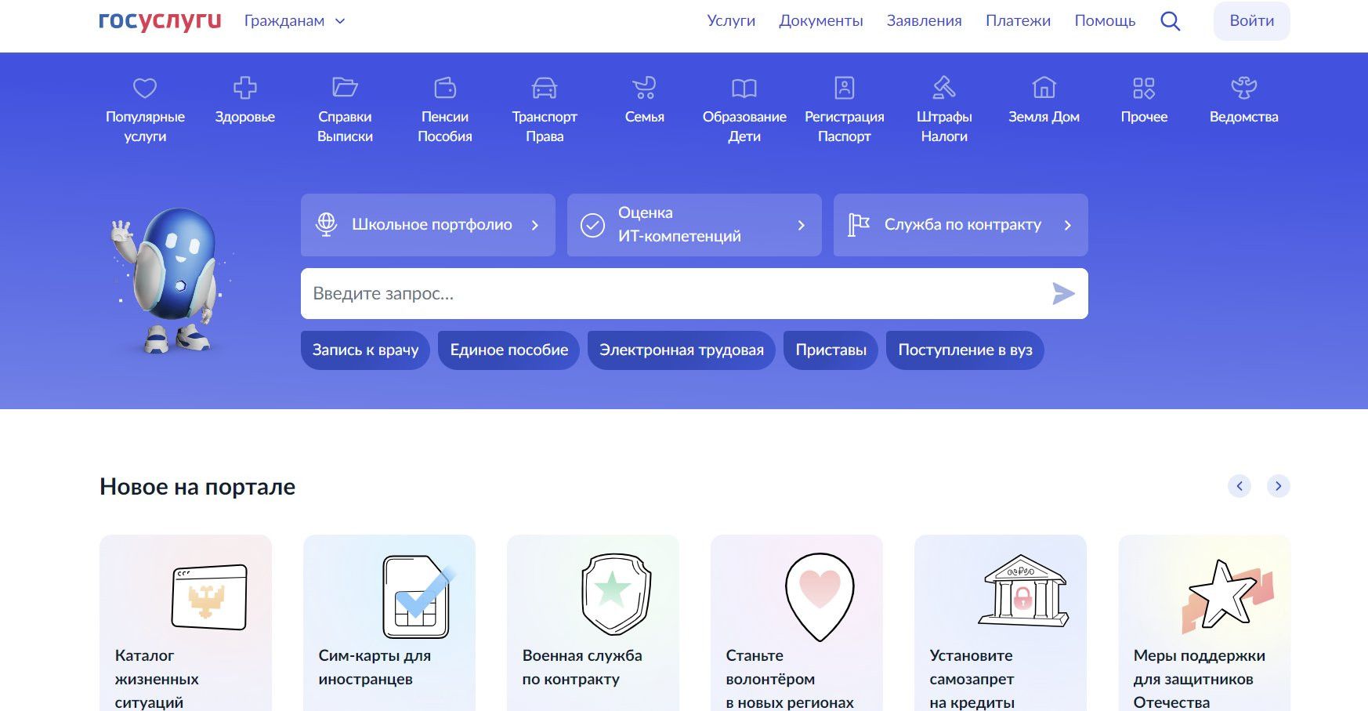Click the Служба по контракту banner label

point(963,225)
